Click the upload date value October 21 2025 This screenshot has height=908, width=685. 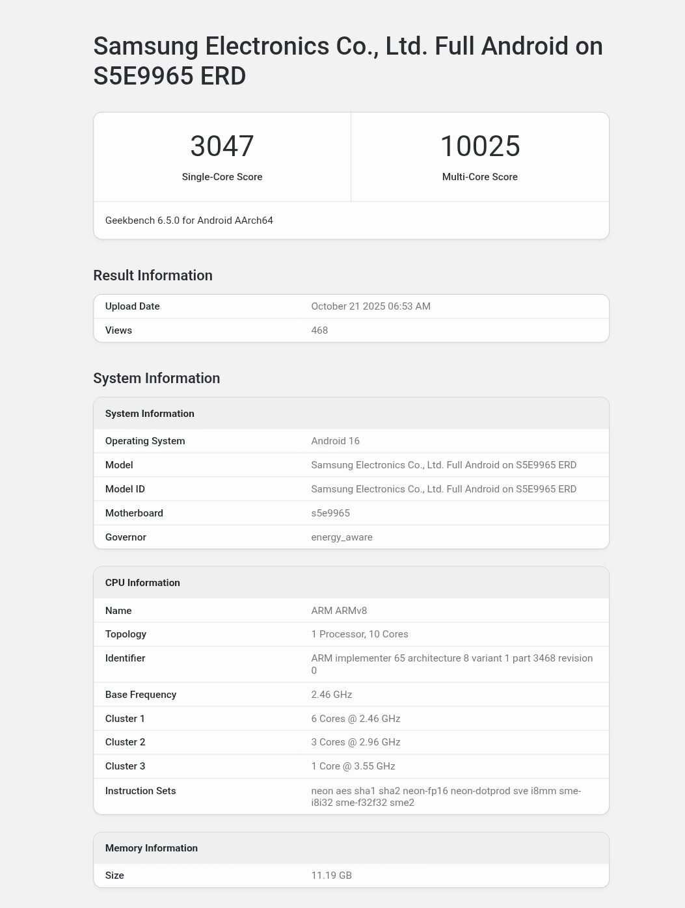click(x=371, y=306)
